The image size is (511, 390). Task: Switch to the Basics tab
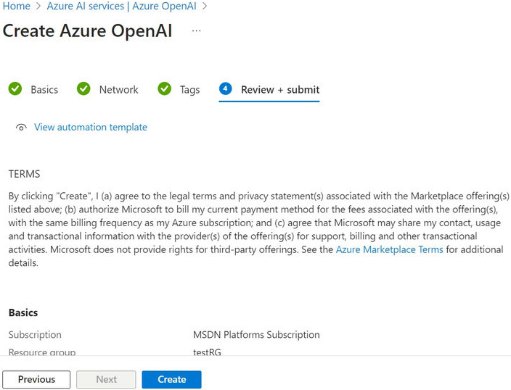point(44,90)
